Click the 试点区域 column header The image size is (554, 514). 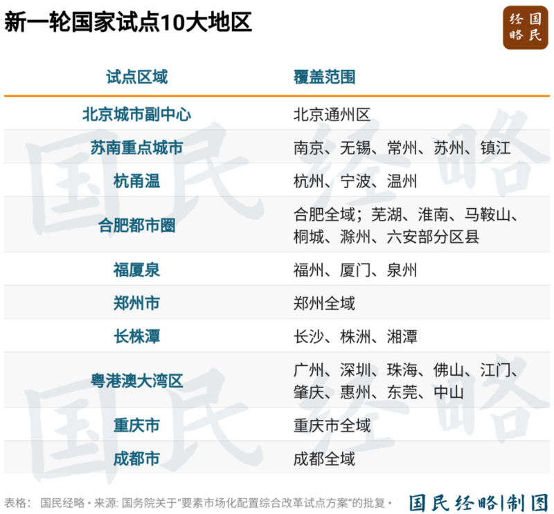(136, 76)
